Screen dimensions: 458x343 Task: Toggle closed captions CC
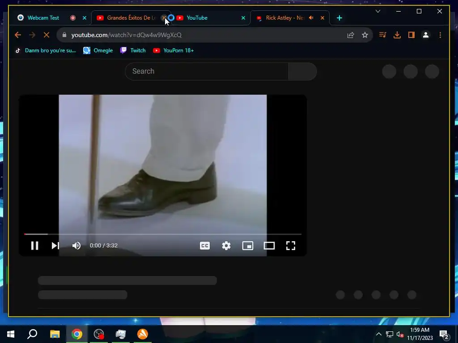coord(205,246)
